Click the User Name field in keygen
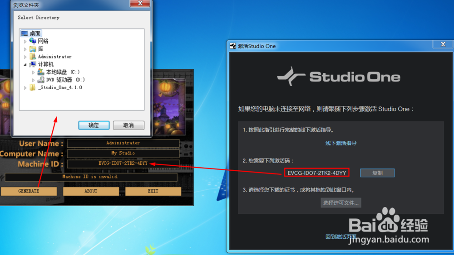Image resolution: width=454 pixels, height=255 pixels. point(123,143)
